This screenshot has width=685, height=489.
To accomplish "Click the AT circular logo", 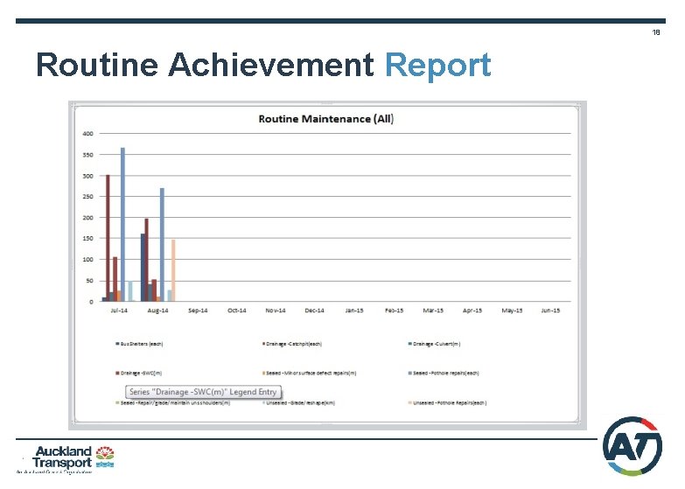I will point(633,446).
